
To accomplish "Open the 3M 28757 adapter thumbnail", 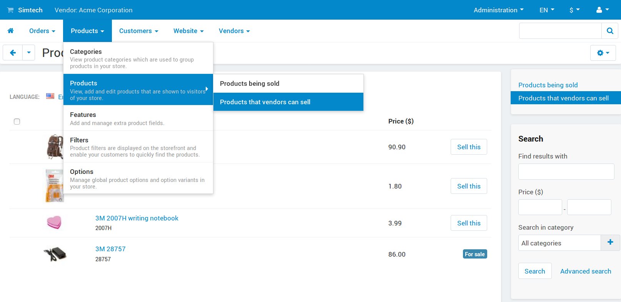I will [x=55, y=254].
